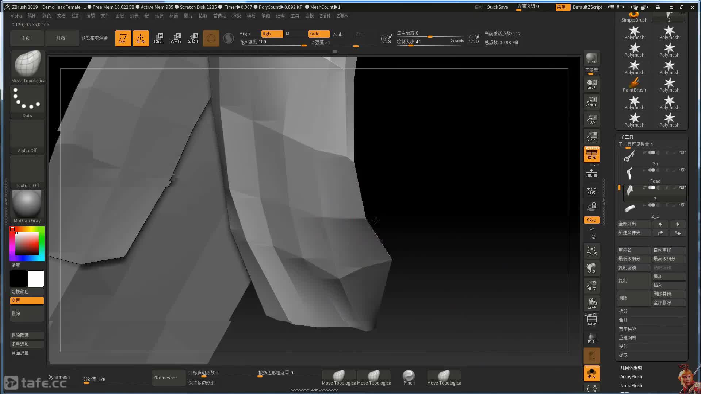This screenshot has width=701, height=394.
Task: Activate the Draw (绘制) mode button
Action: click(141, 38)
